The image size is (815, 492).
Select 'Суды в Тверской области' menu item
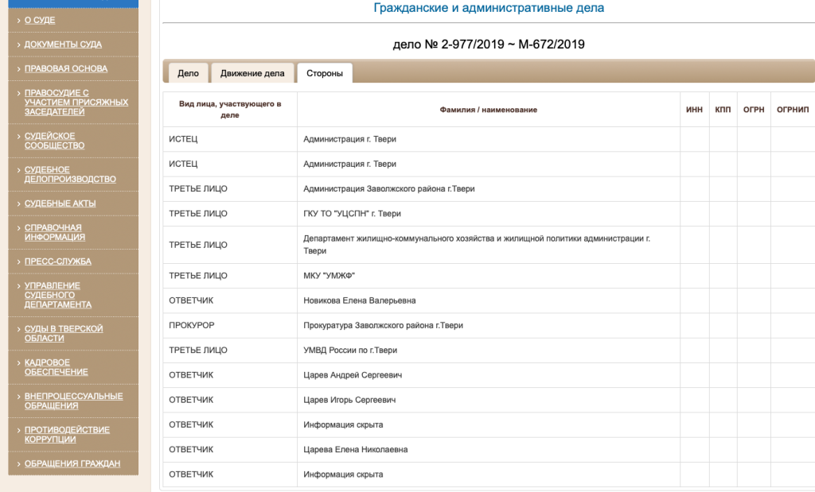(64, 333)
